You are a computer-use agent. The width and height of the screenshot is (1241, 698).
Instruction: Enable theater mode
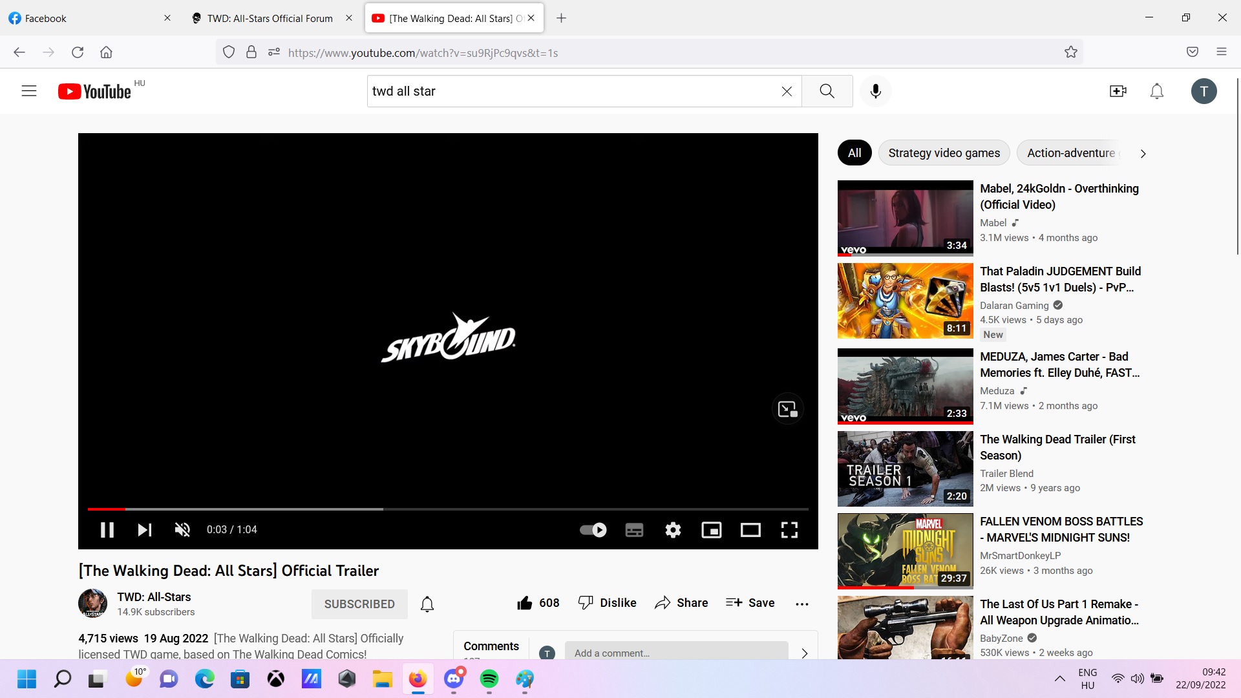[x=750, y=530]
